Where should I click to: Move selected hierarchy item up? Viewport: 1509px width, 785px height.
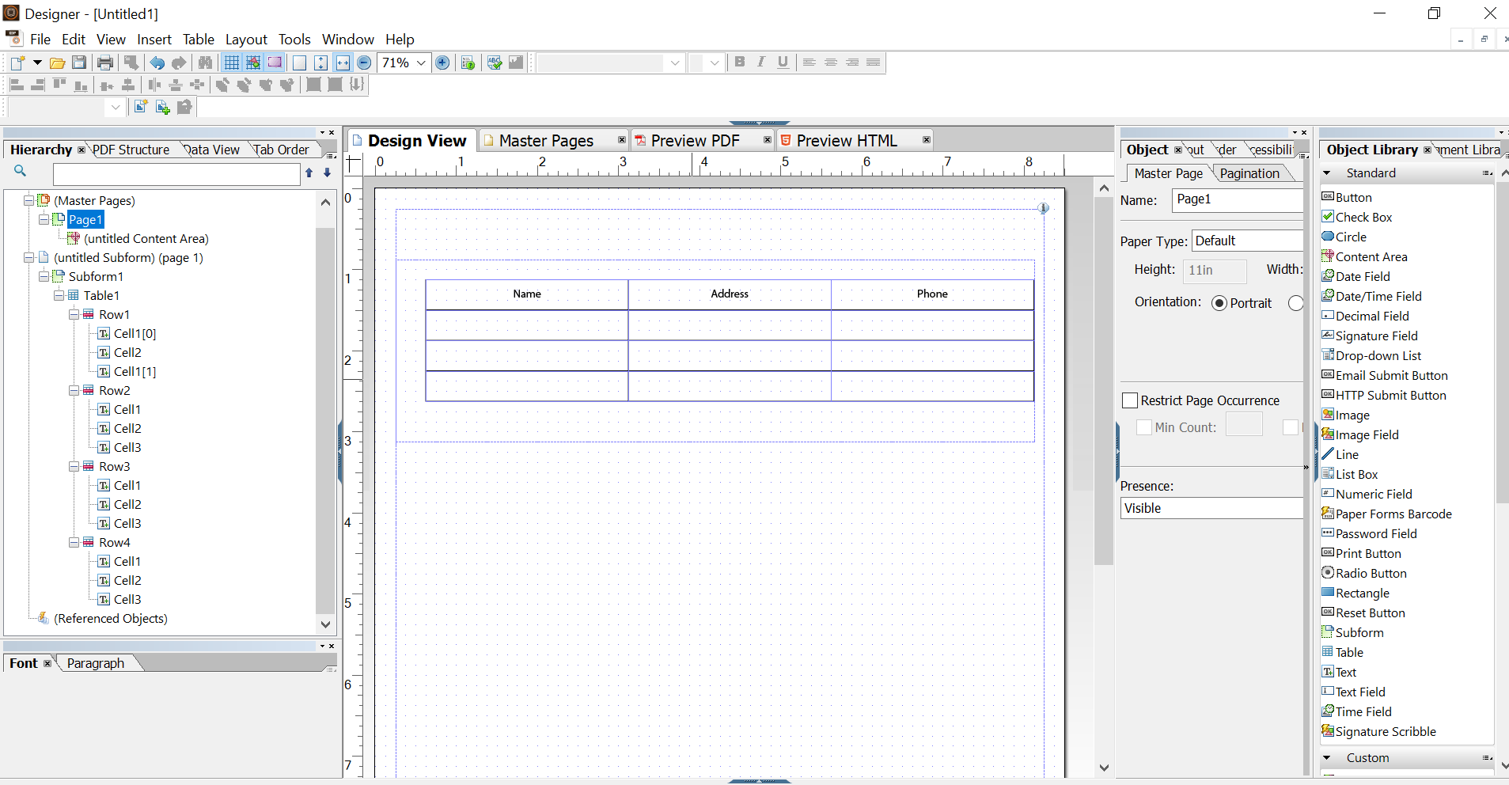pos(309,173)
